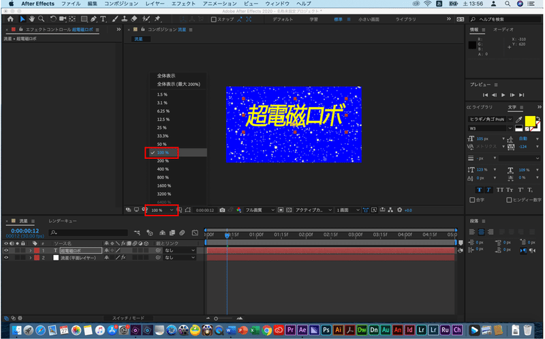Toggle All Caps TT in Character panel
Viewport: 545px width, 339px height.
pyautogui.click(x=500, y=190)
